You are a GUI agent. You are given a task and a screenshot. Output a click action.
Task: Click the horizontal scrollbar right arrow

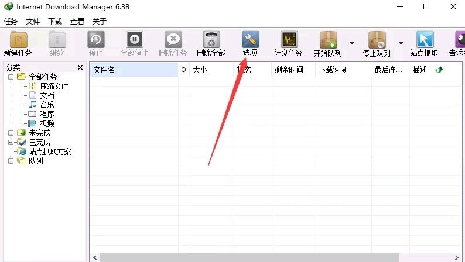pyautogui.click(x=457, y=257)
